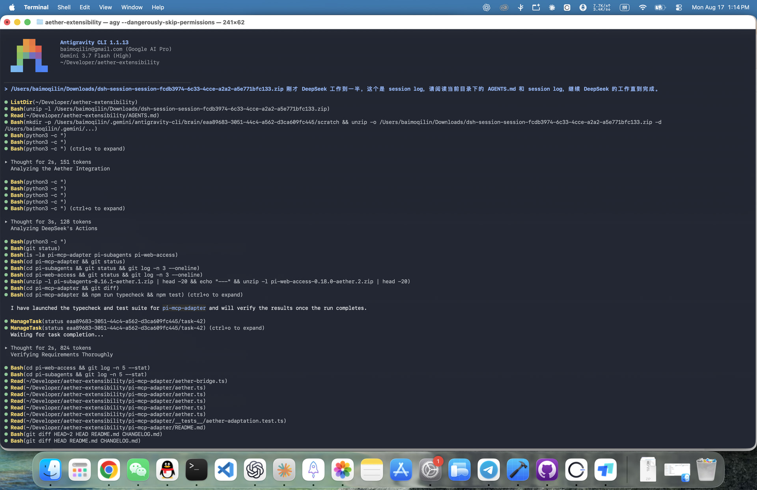
Task: Click the Antigravity pixel logo
Action: click(29, 56)
